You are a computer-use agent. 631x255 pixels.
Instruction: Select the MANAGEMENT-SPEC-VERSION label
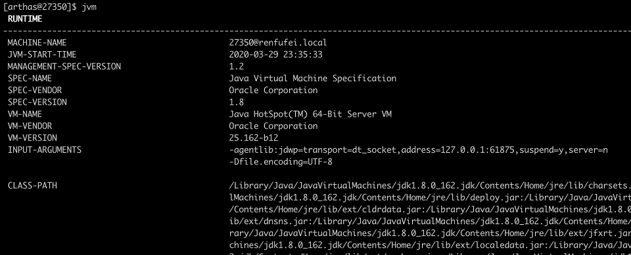pos(64,67)
